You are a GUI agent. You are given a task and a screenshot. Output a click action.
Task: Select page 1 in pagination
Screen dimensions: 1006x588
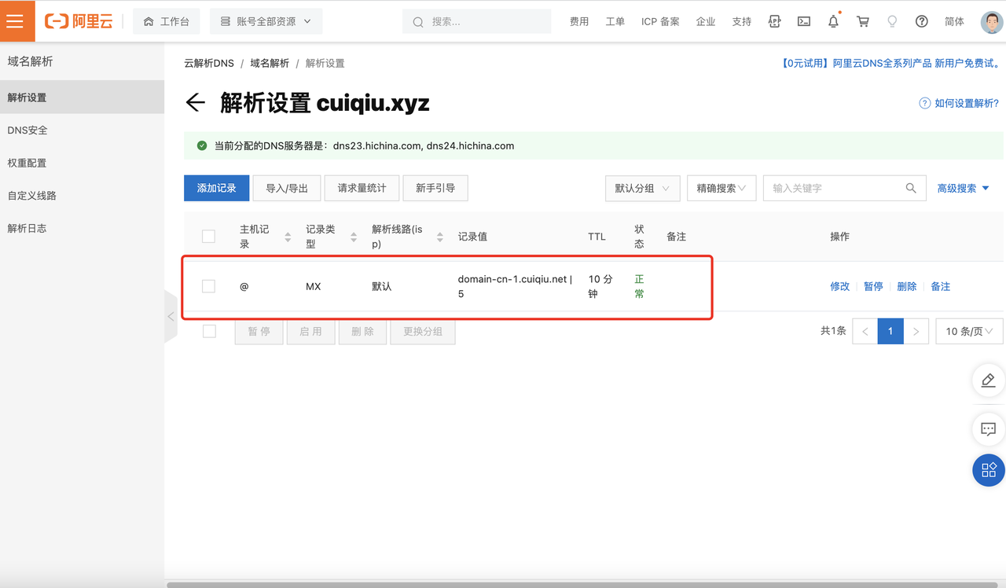(x=890, y=332)
